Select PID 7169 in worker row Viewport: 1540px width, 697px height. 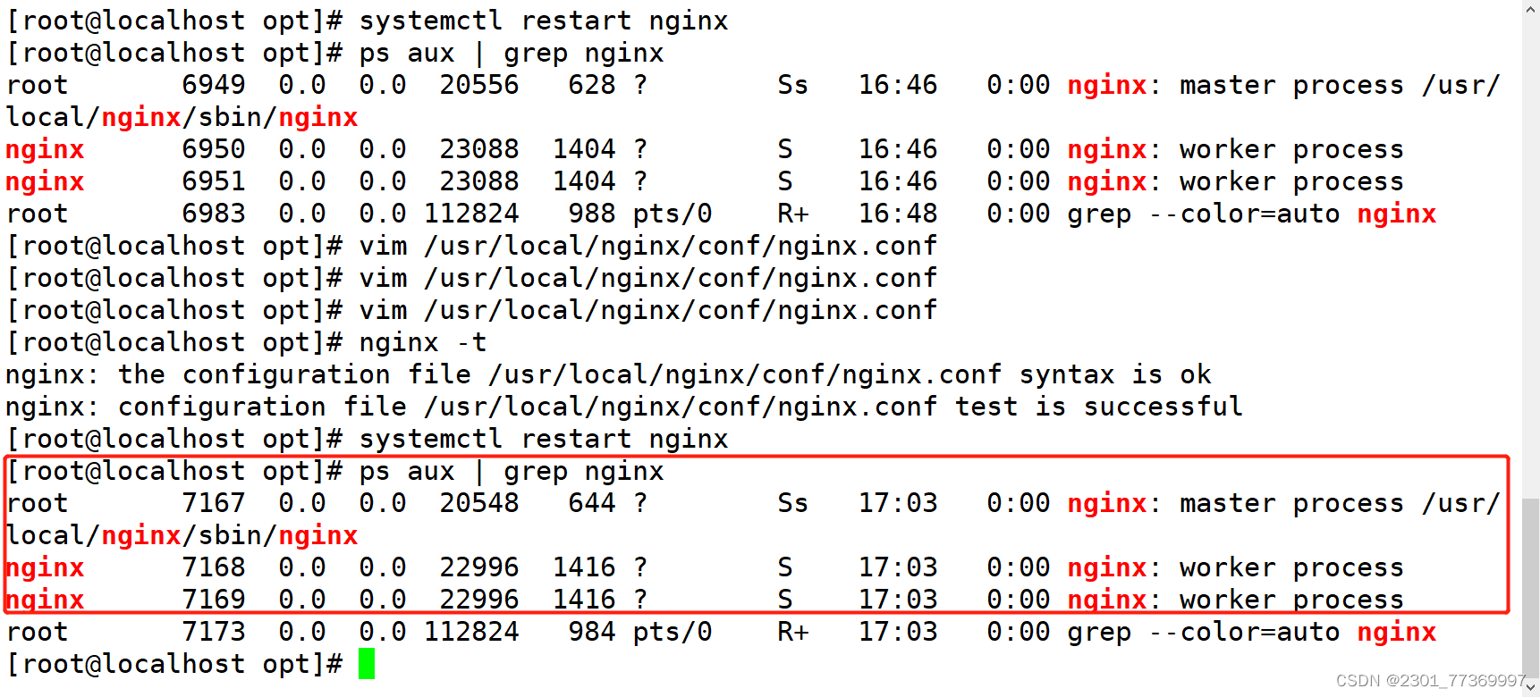pyautogui.click(x=214, y=600)
